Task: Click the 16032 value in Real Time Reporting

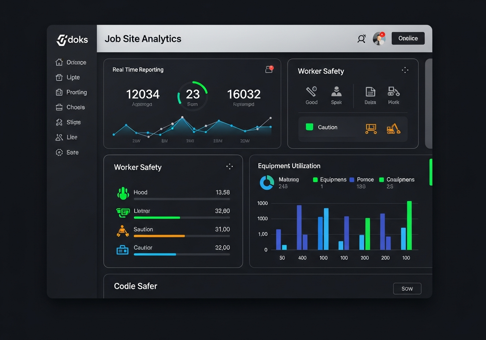Action: point(244,94)
